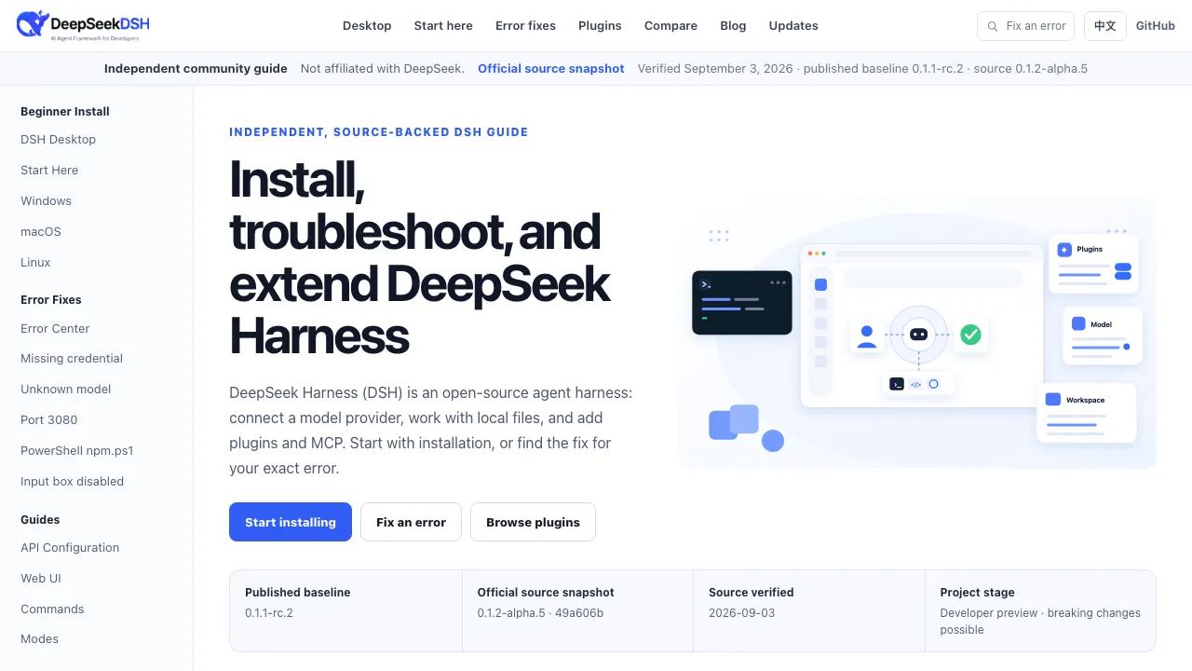Open the Web UI guide
Viewport: 1192px width, 671px height.
coord(41,579)
